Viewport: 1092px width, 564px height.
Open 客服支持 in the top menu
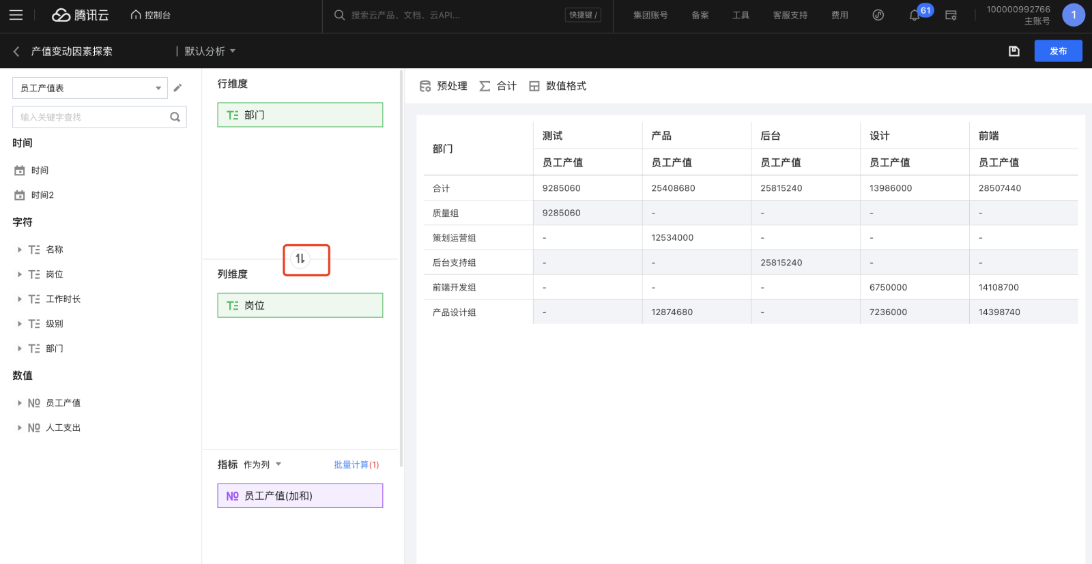click(x=790, y=15)
